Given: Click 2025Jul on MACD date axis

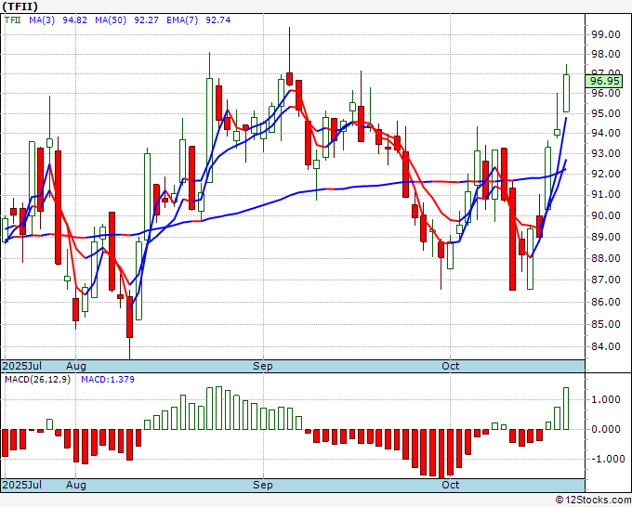Looking at the screenshot, I should click(x=21, y=485).
